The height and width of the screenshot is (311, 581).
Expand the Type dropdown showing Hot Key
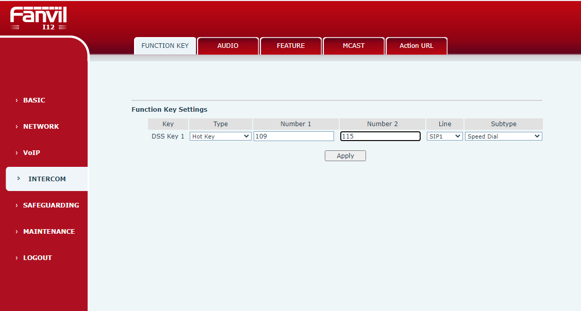pos(220,136)
